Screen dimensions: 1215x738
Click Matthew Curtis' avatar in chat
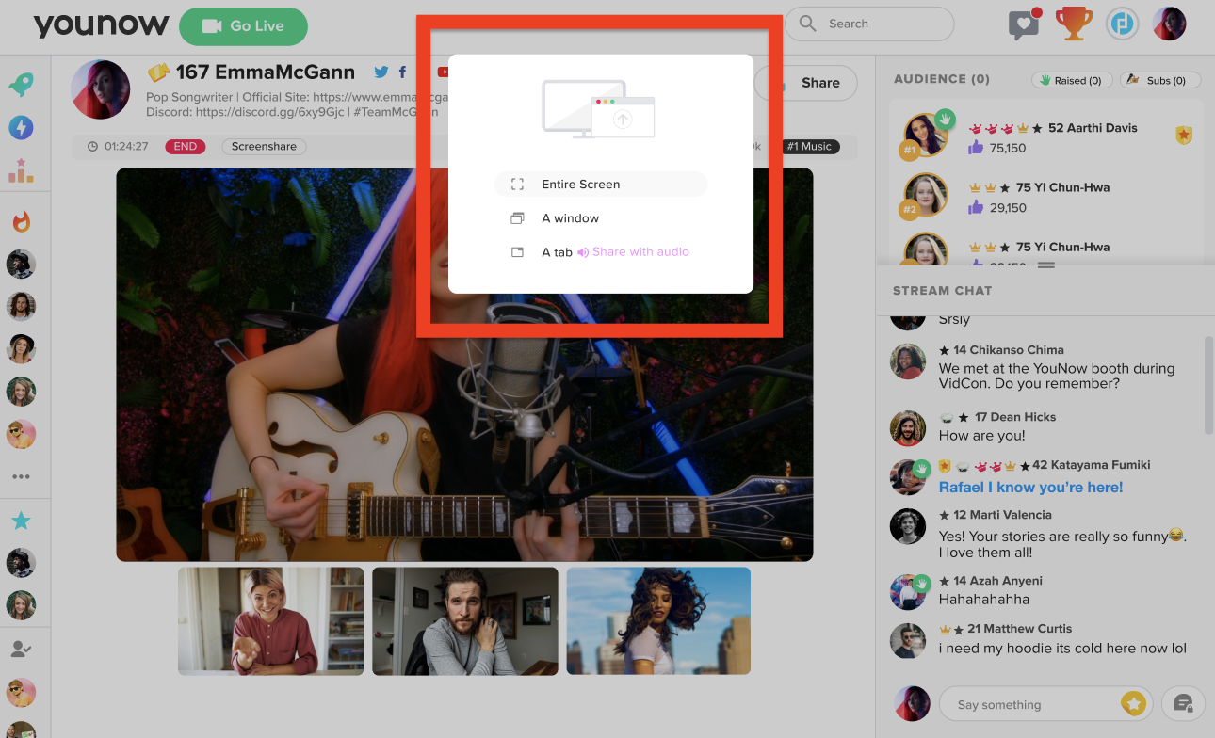click(x=908, y=640)
